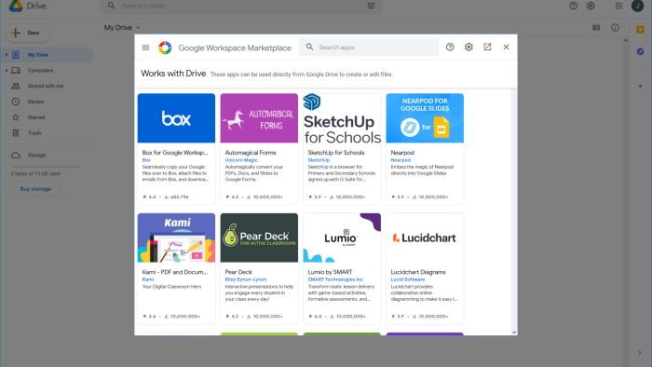Click the Search apps field
This screenshot has width=652, height=367.
coord(369,47)
